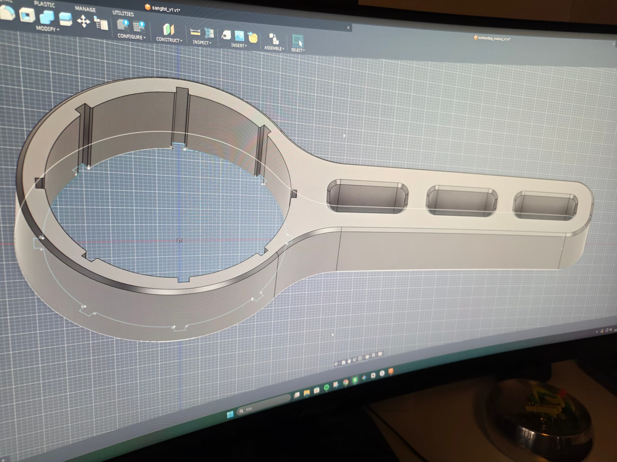Close the sangfot_v1 document tab

click(348, 28)
